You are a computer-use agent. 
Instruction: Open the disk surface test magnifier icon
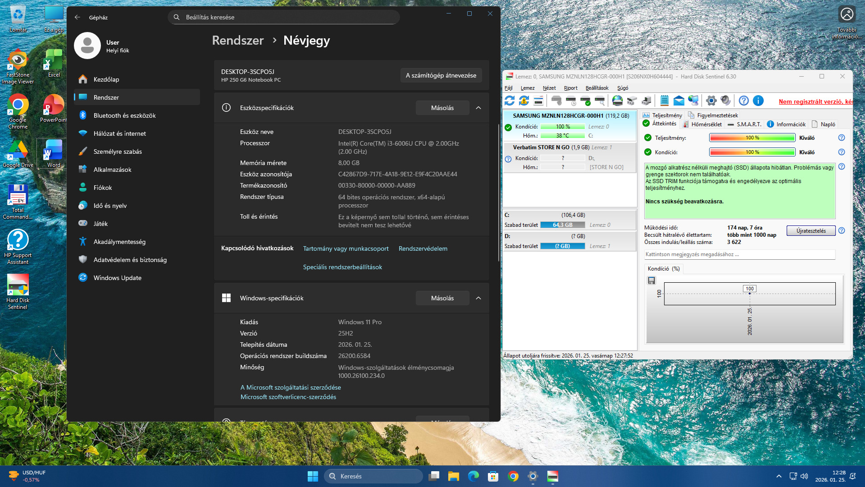(600, 101)
